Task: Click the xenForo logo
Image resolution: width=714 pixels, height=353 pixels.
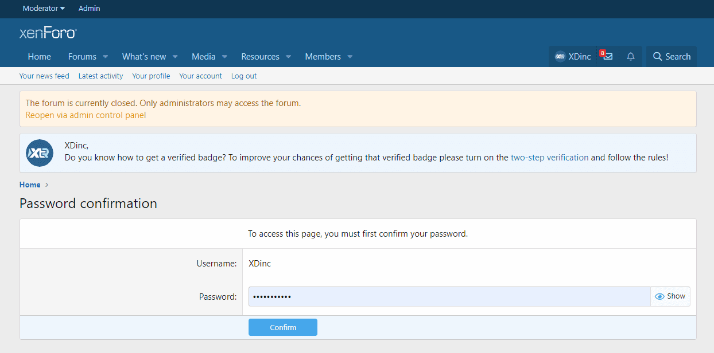Action: click(48, 33)
